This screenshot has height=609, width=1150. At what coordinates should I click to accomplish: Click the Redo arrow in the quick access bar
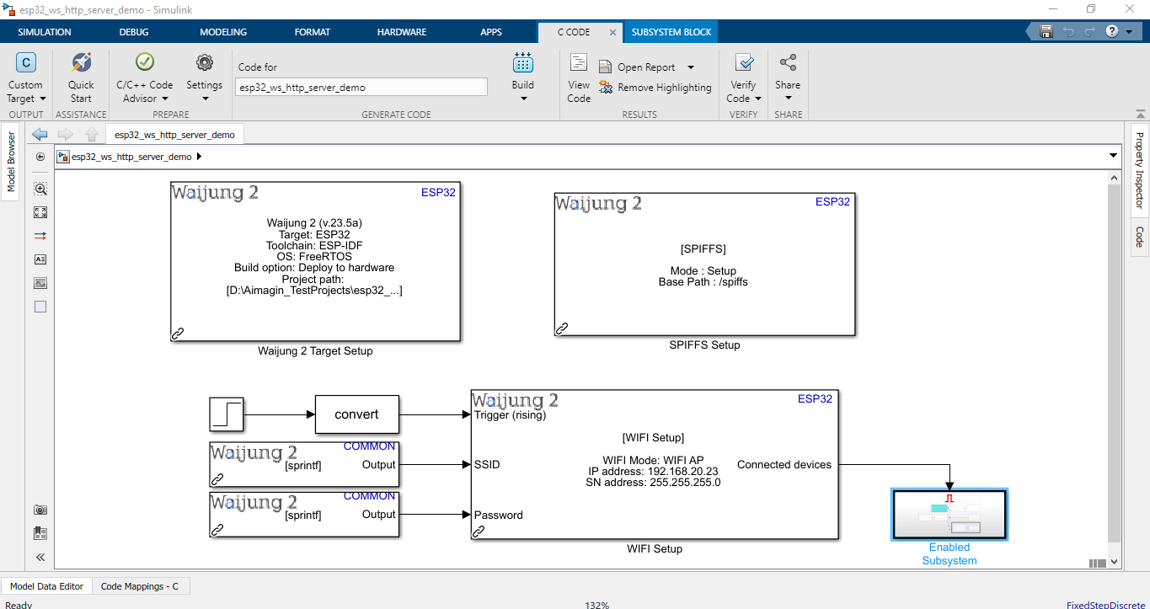[x=1089, y=32]
